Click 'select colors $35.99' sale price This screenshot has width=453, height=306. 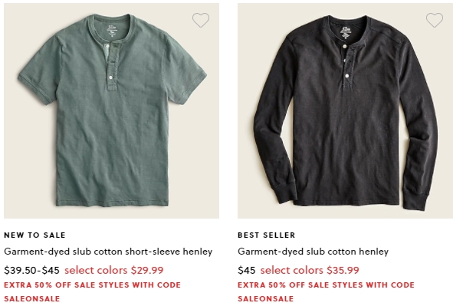click(310, 271)
